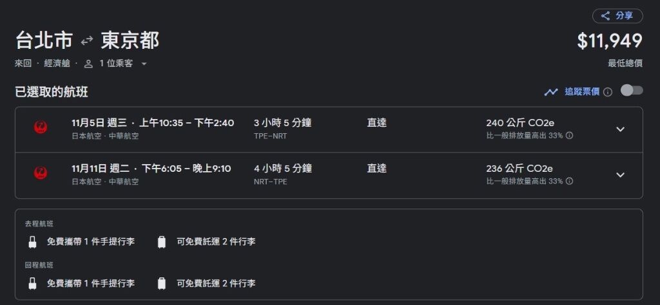This screenshot has height=305, width=660.
Task: Enable the 追蹤票價 price tracking switch
Action: [632, 90]
